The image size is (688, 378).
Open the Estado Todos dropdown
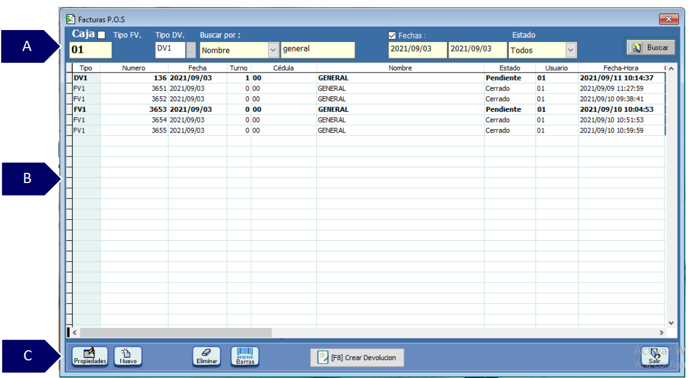click(571, 50)
